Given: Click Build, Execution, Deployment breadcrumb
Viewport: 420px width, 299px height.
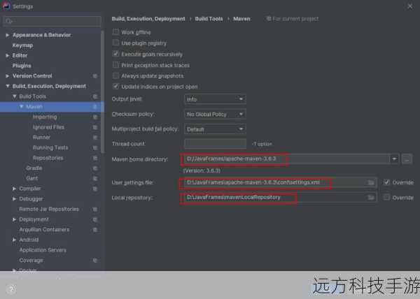Looking at the screenshot, I should [x=148, y=19].
